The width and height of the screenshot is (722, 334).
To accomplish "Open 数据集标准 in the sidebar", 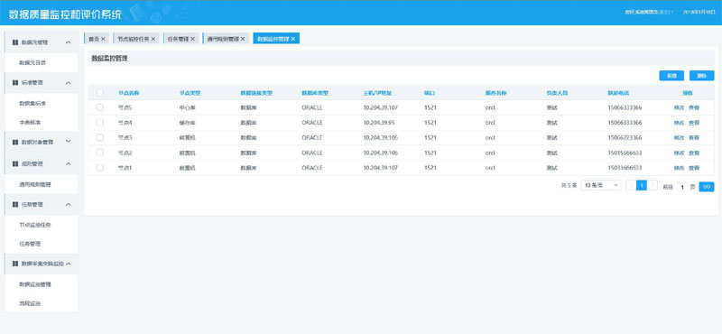I will tap(32, 103).
